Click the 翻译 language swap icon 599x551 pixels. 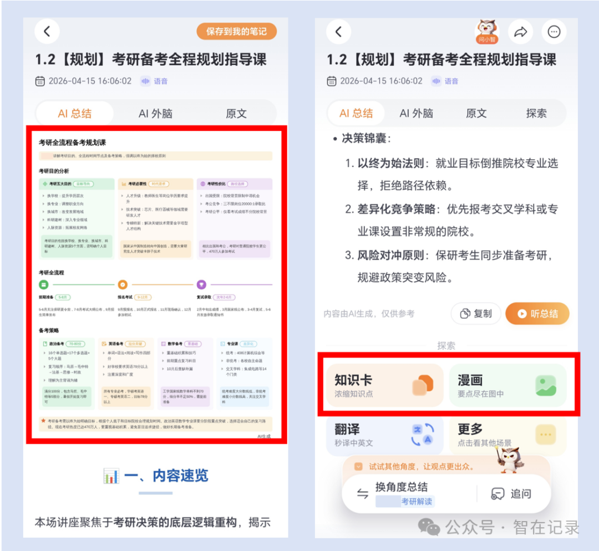tap(423, 435)
